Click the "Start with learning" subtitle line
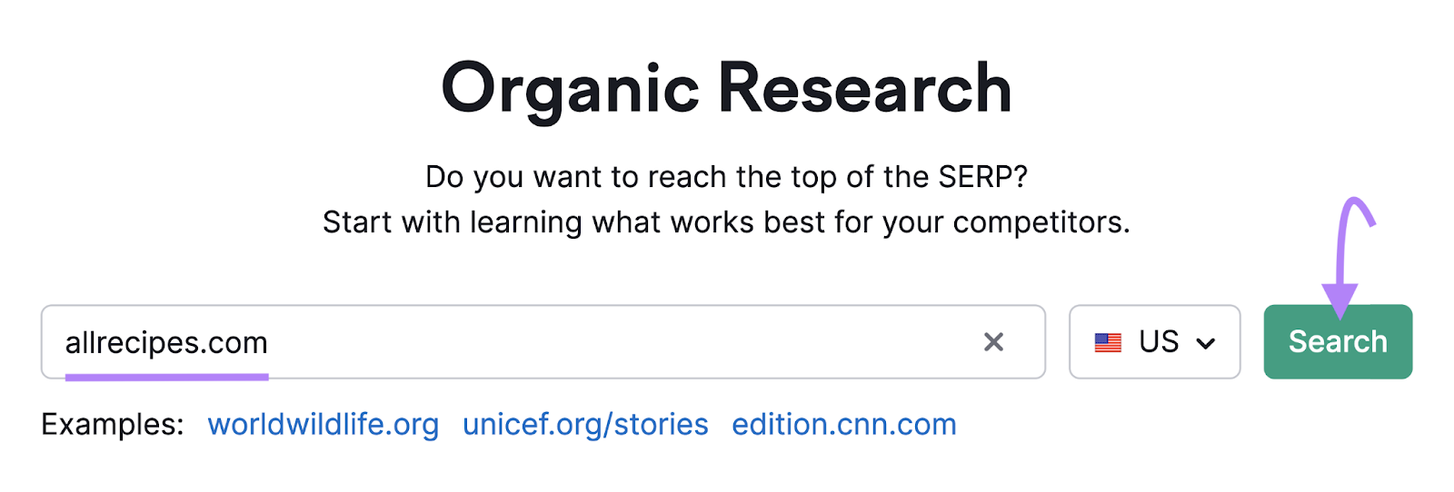This screenshot has width=1454, height=492. 726,222
